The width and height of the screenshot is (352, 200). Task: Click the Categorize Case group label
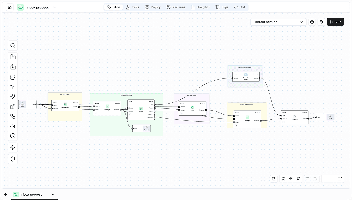[x=126, y=95]
